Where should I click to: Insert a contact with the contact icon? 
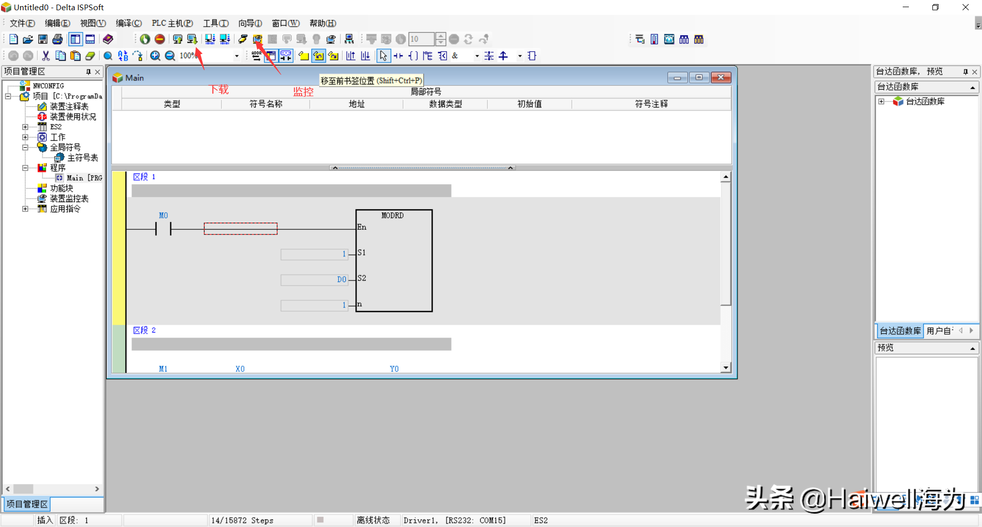(398, 56)
